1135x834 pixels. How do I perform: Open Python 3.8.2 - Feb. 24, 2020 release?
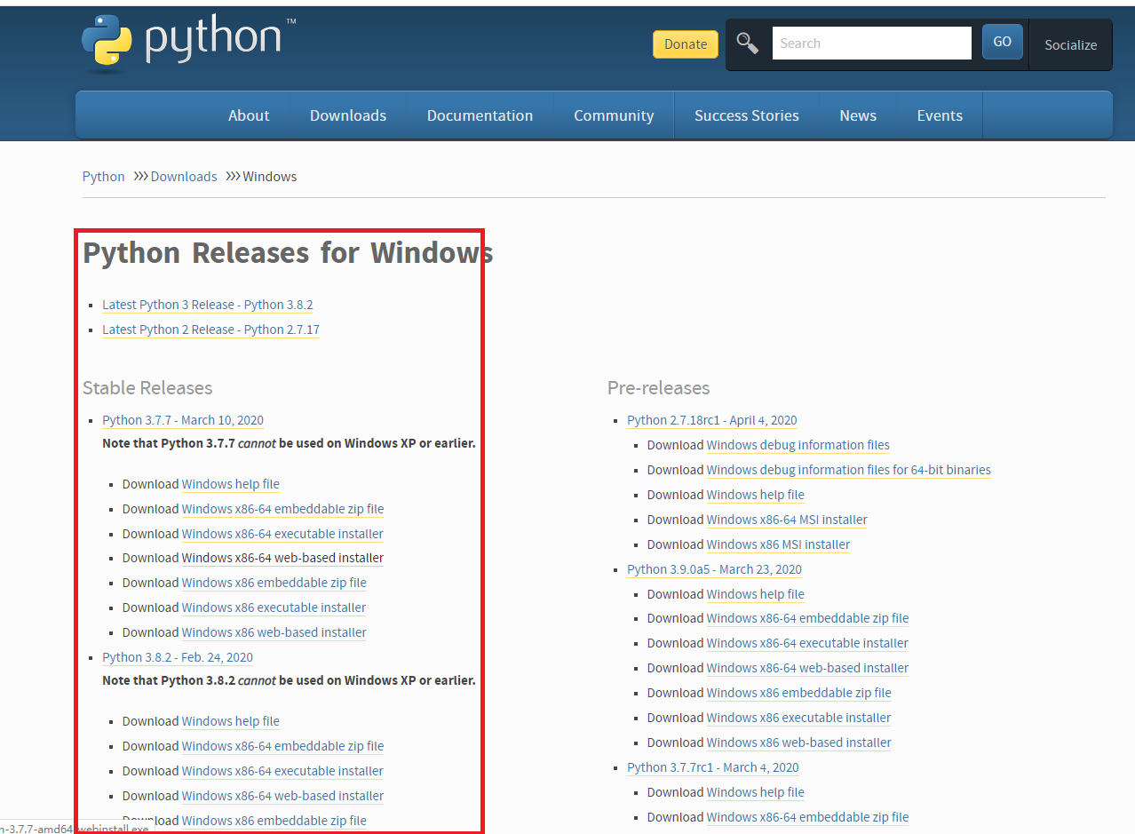pos(178,657)
